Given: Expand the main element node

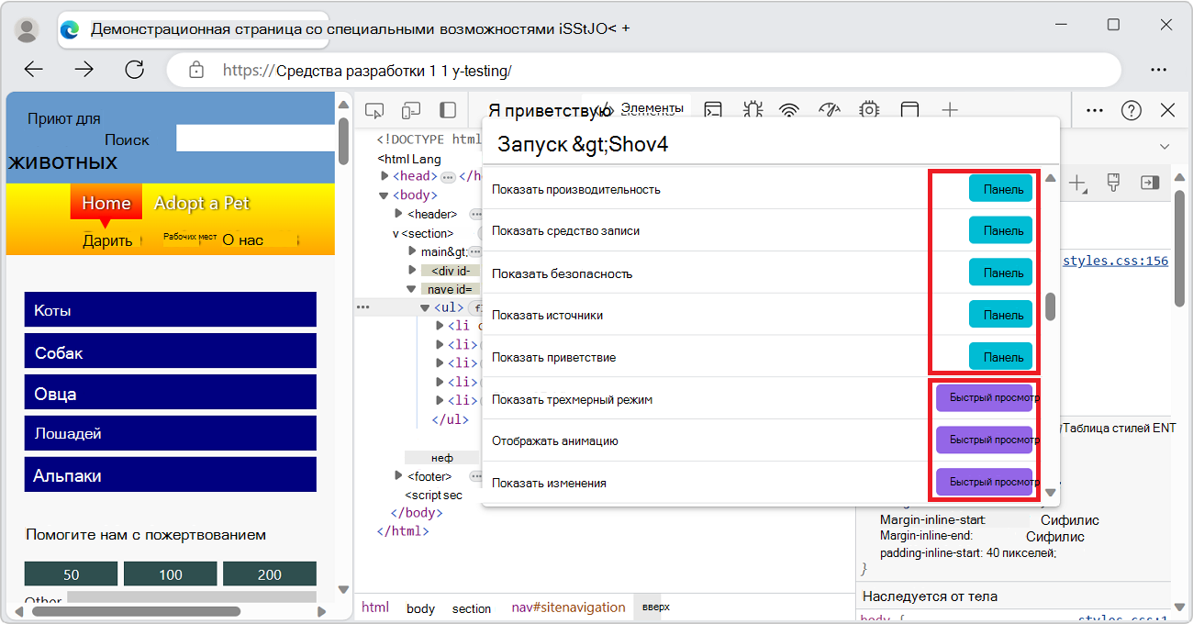Looking at the screenshot, I should click(x=412, y=251).
